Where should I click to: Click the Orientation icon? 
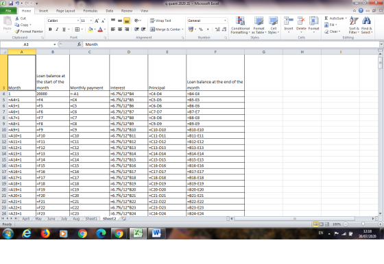point(136,21)
